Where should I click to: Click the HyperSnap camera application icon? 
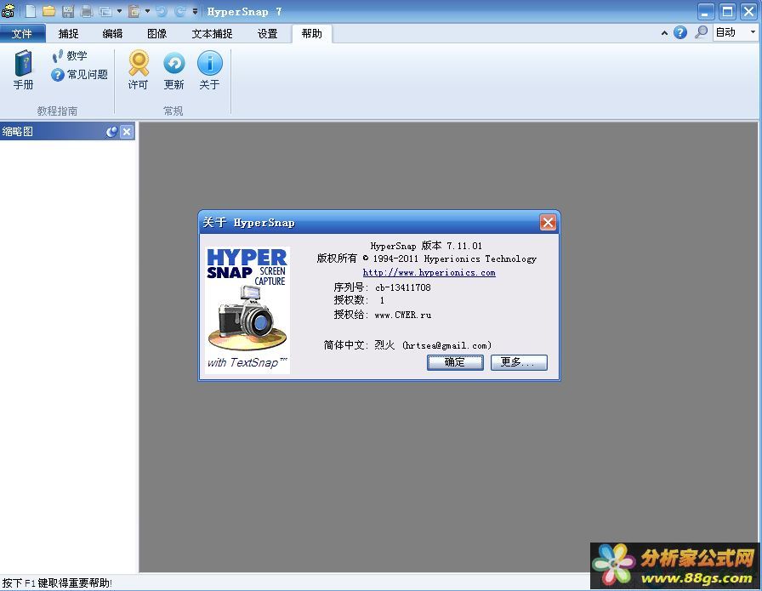pos(8,11)
